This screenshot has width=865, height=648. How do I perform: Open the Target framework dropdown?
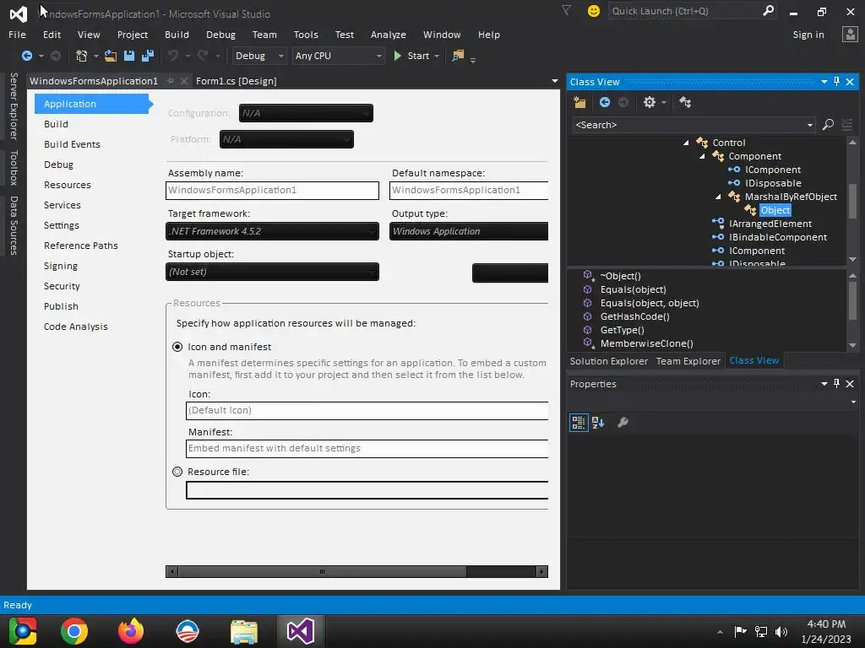273,231
